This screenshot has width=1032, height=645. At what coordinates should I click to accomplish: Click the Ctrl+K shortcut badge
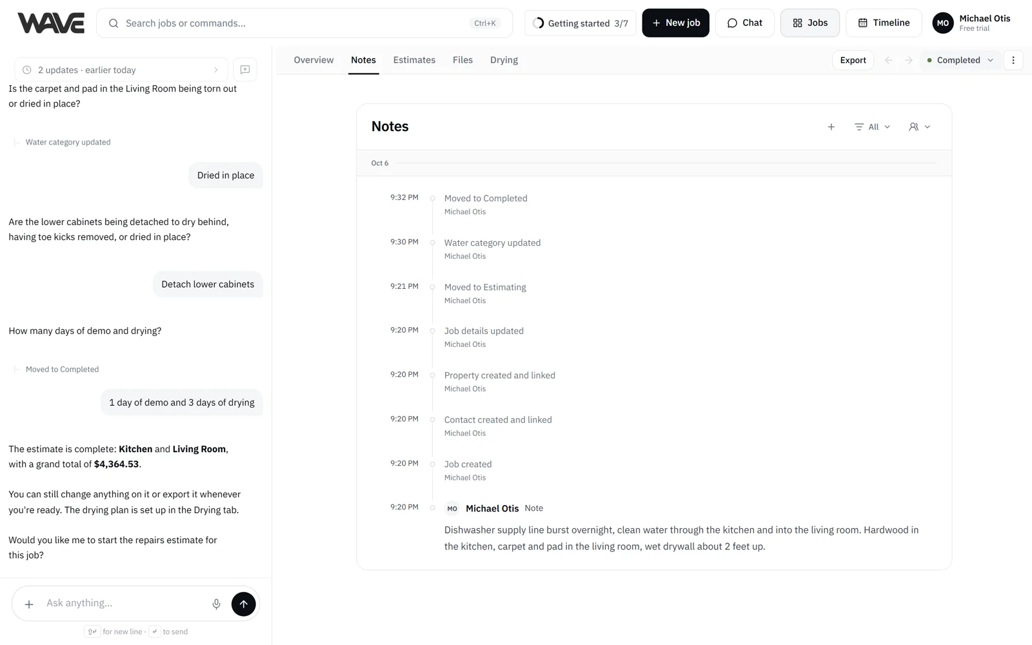[x=485, y=23]
